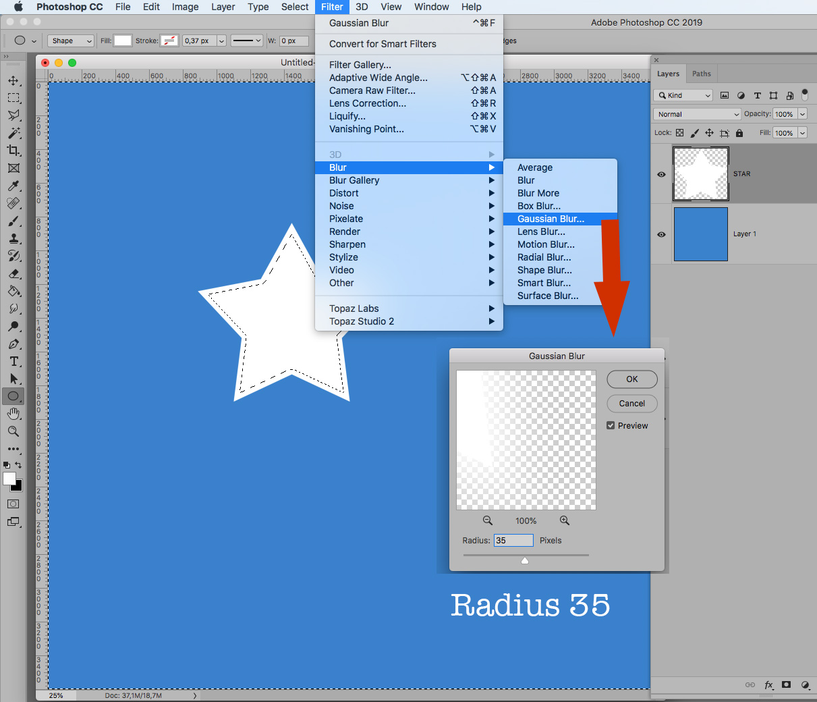
Task: Select the Clone Stamp tool
Action: click(x=13, y=238)
